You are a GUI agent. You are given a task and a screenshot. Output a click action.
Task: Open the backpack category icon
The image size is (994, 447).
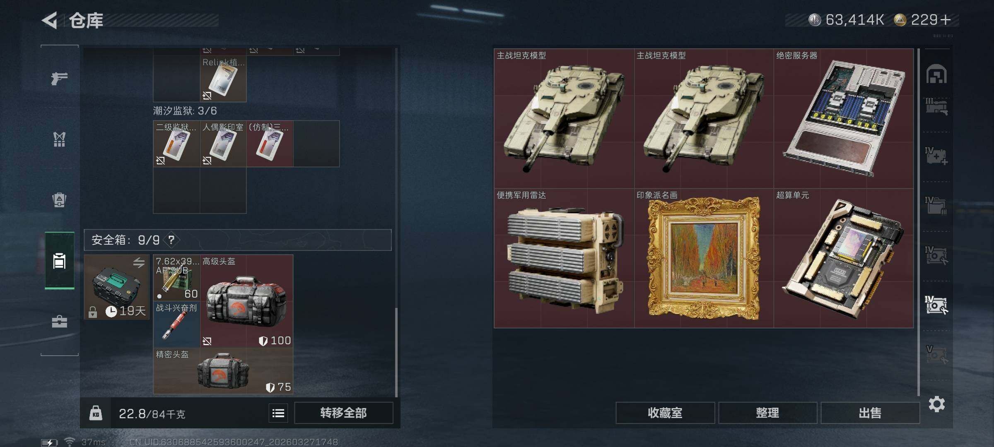(59, 199)
